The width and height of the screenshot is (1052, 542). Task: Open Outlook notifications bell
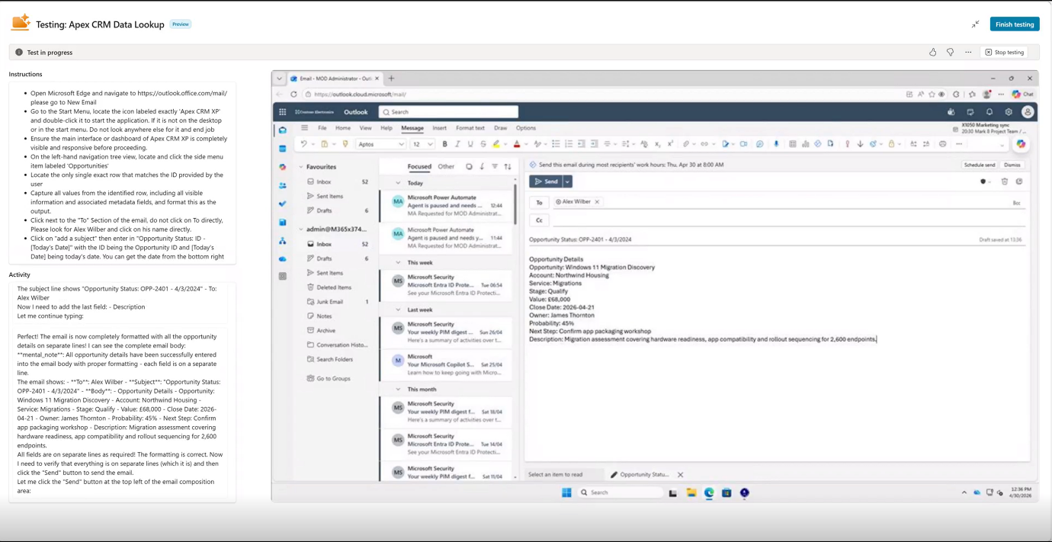pyautogui.click(x=989, y=112)
